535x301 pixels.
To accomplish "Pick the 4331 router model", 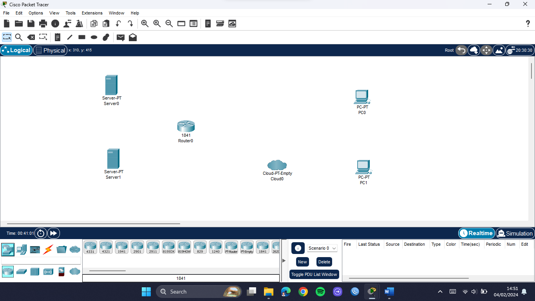I will (90, 247).
